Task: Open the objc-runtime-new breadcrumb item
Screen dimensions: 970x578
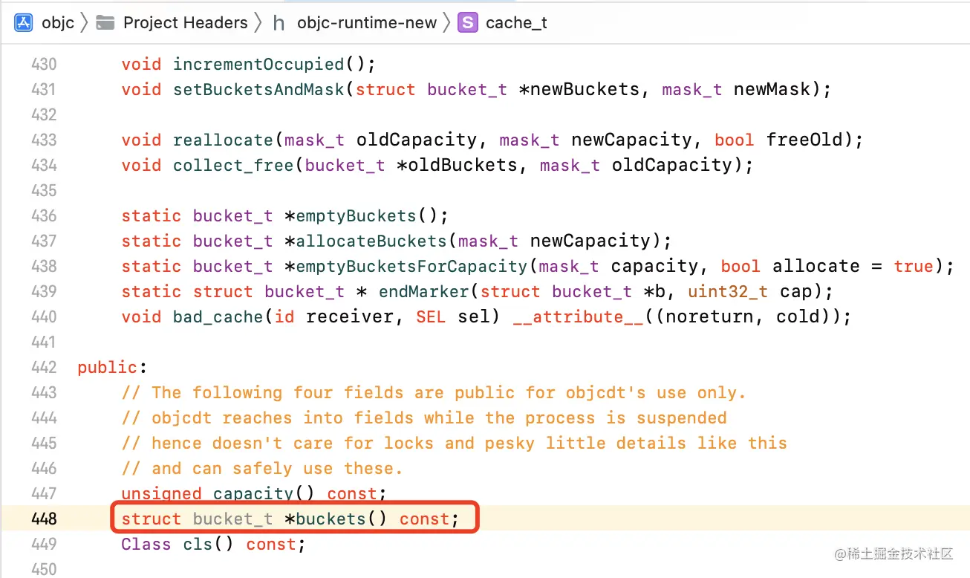Action: click(367, 22)
